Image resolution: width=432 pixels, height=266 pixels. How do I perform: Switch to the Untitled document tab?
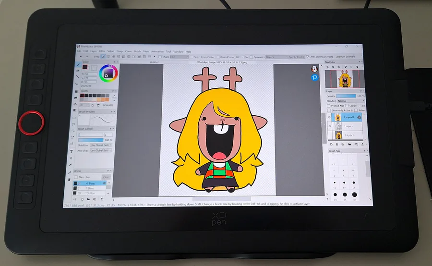pos(154,62)
